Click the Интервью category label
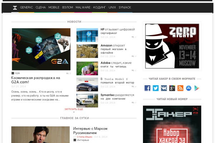The image size is (215, 143). tap(83, 140)
